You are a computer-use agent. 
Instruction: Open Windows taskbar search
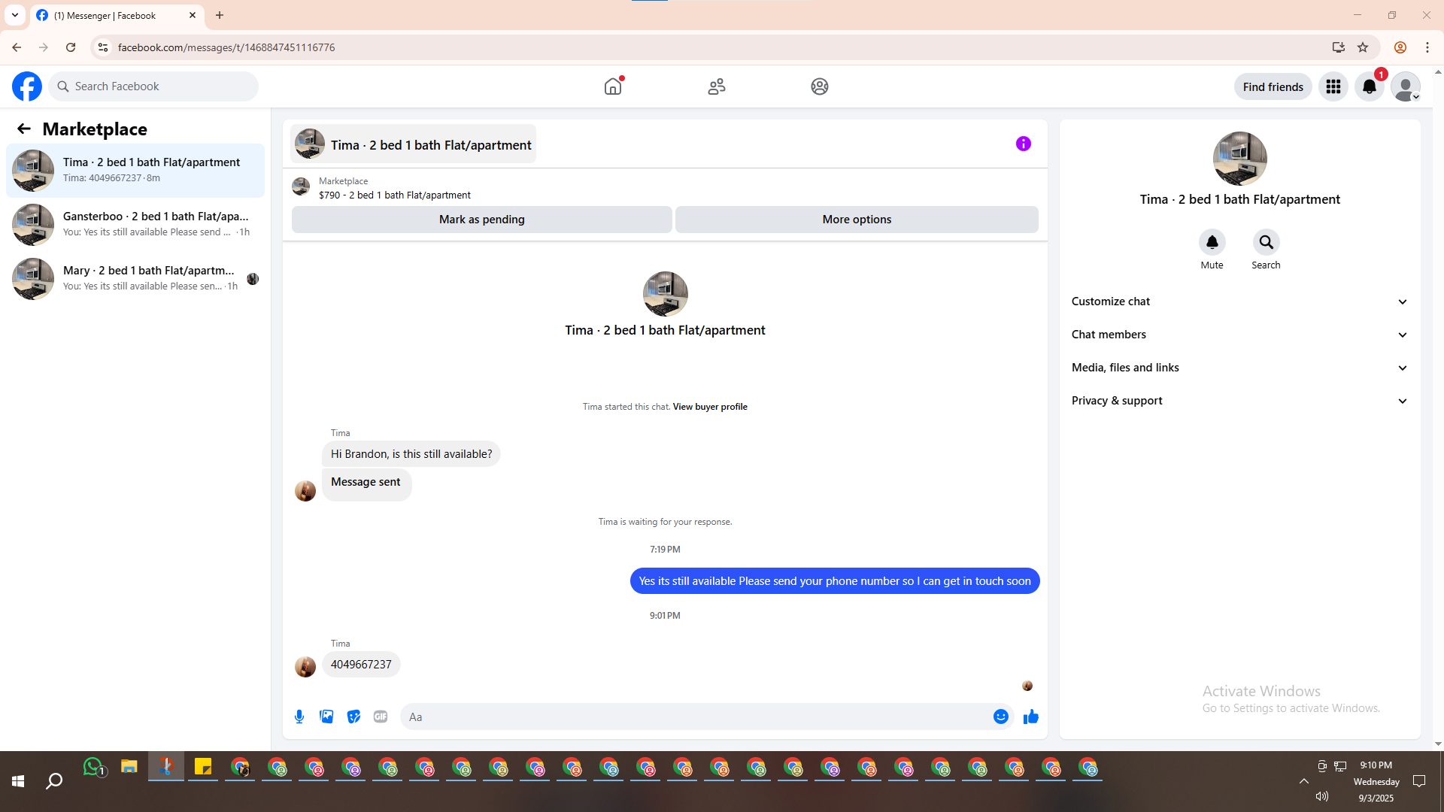(54, 782)
